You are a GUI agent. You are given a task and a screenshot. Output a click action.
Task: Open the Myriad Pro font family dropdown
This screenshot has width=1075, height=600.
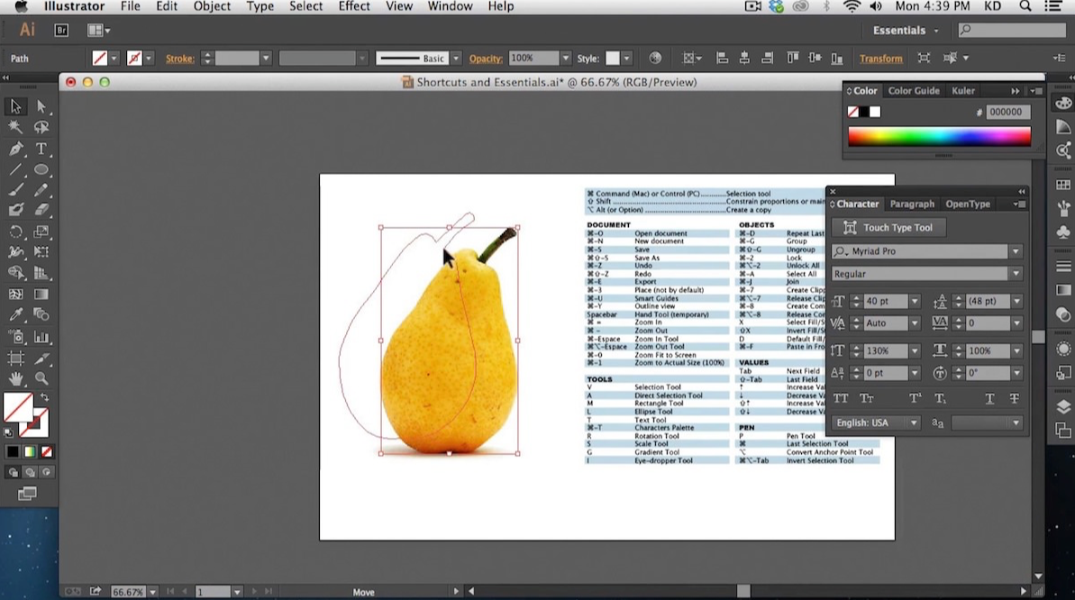1016,251
